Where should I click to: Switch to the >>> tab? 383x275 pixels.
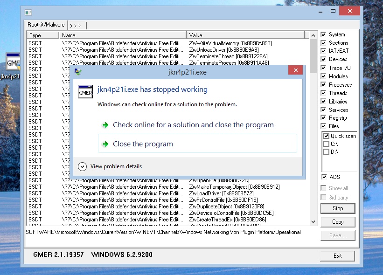(77, 25)
